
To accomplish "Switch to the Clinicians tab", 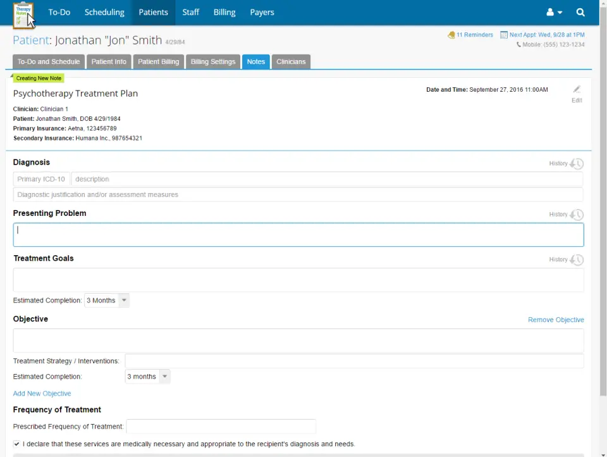I will (290, 61).
